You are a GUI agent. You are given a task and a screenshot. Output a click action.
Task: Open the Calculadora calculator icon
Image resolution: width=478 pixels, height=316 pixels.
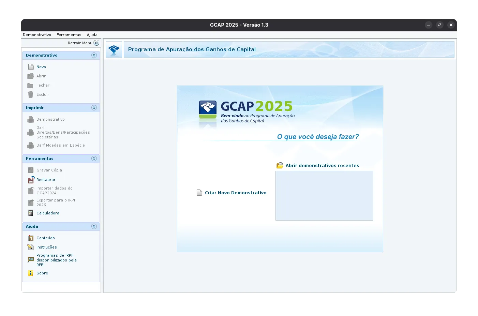tap(31, 213)
